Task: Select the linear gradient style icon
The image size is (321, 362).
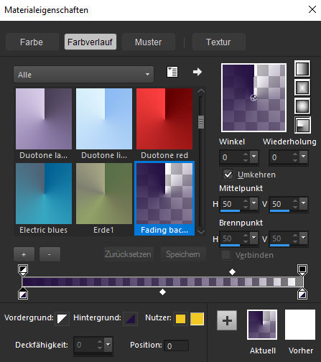Action: tap(302, 69)
